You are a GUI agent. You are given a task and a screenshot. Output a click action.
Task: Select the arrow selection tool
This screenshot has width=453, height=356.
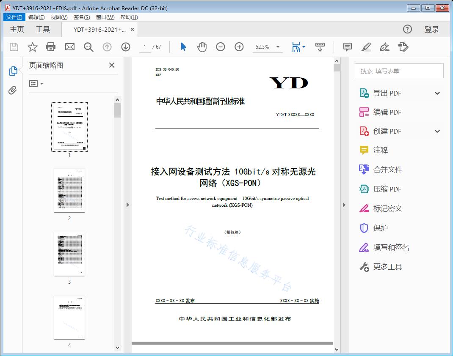pos(183,47)
